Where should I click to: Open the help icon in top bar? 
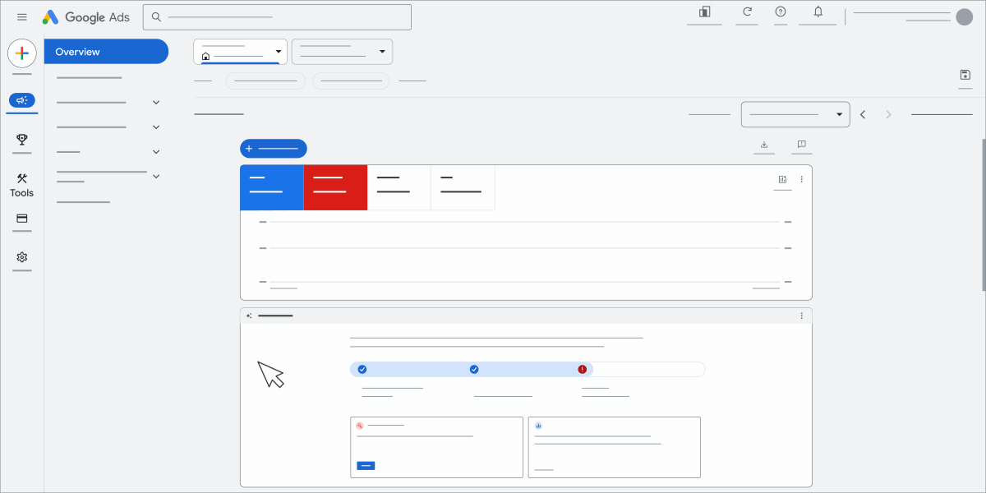click(x=780, y=12)
